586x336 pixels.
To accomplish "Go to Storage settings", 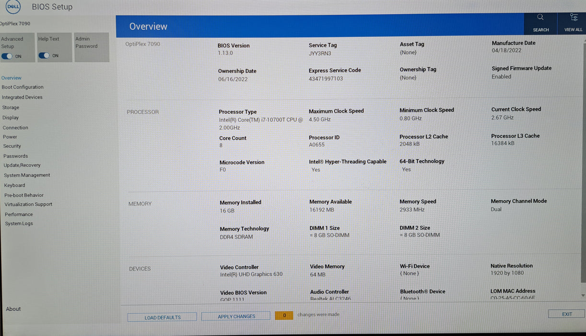I will point(11,108).
